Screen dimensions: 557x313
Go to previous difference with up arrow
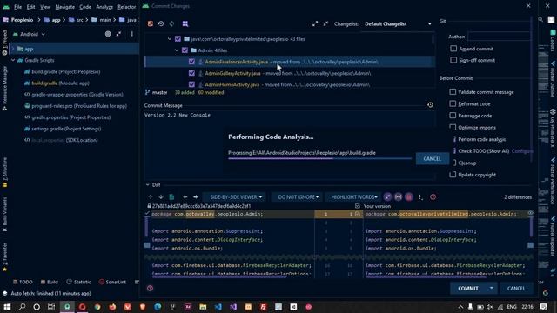point(151,197)
